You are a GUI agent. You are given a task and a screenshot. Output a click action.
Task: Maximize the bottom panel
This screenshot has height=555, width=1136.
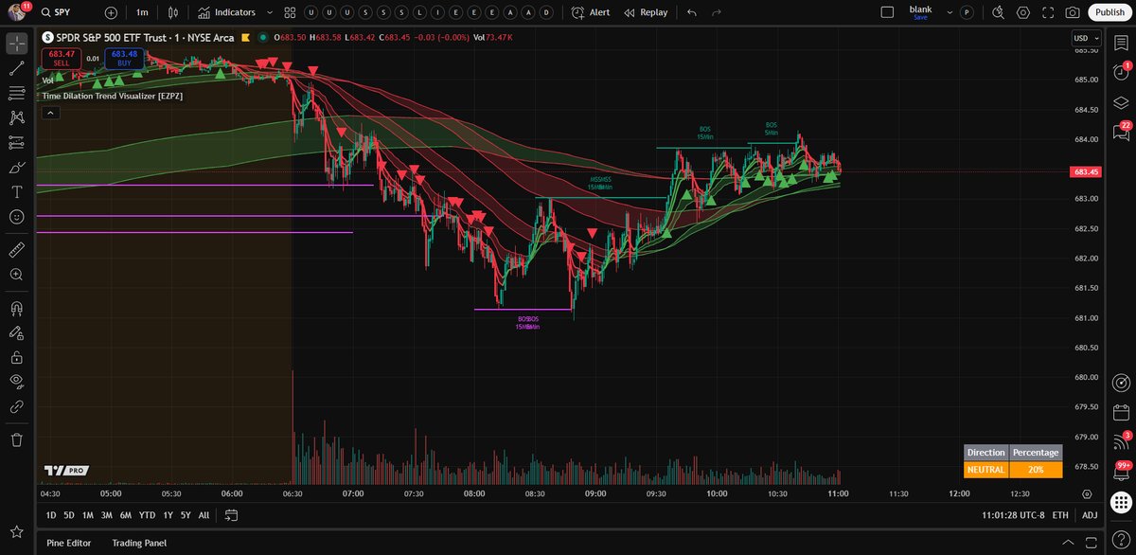(1090, 542)
